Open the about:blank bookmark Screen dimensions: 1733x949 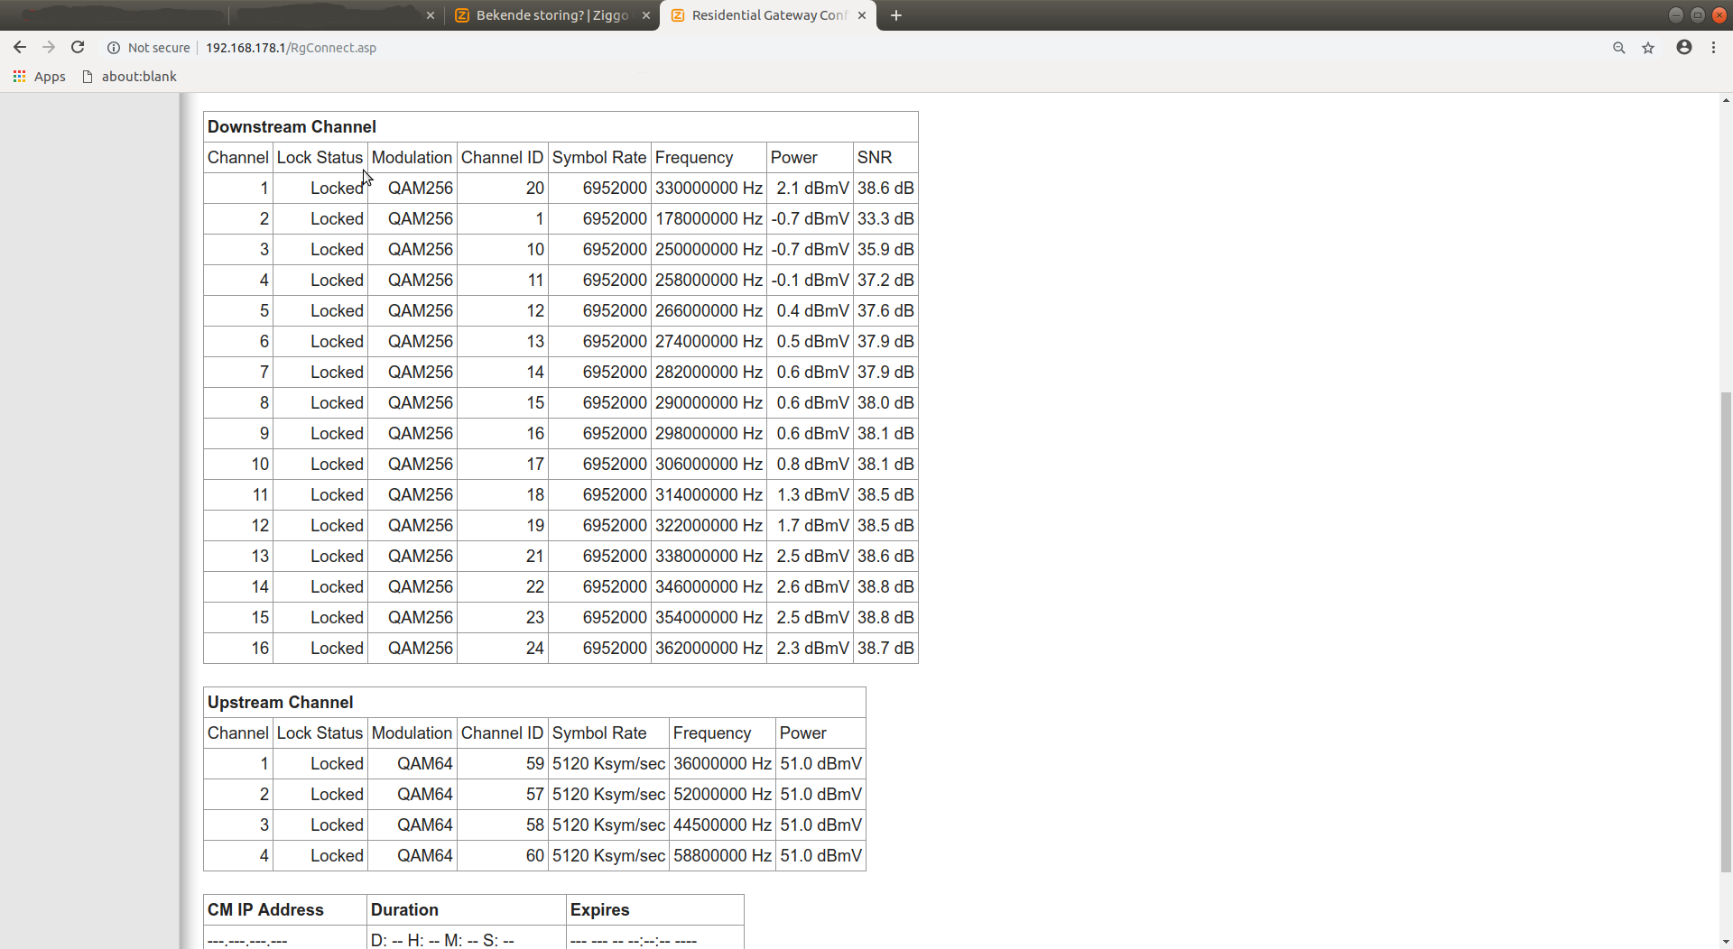pyautogui.click(x=129, y=77)
